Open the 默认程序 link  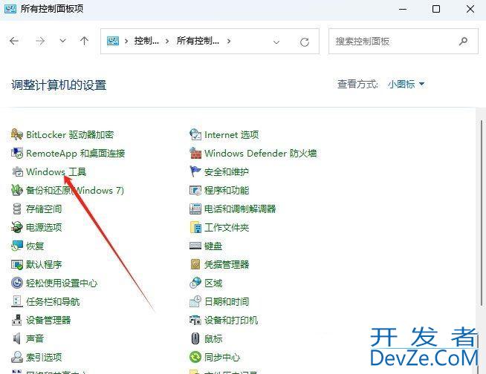[x=44, y=265]
